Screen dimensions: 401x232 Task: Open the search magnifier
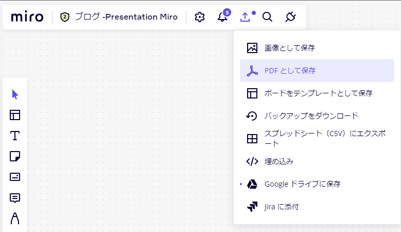click(267, 17)
